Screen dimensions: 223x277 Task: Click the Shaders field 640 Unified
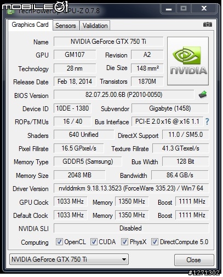coord(84,135)
